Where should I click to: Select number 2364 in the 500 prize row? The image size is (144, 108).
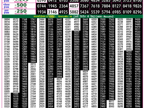(63, 6)
